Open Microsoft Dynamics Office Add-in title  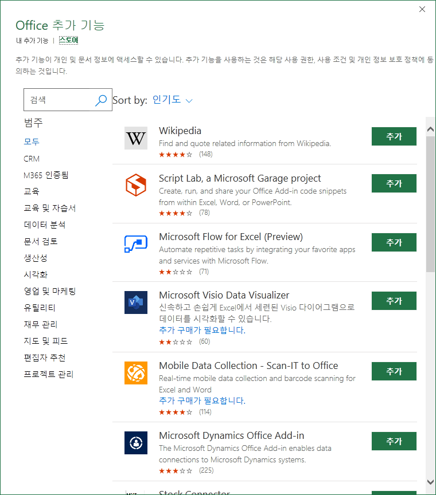pos(231,435)
